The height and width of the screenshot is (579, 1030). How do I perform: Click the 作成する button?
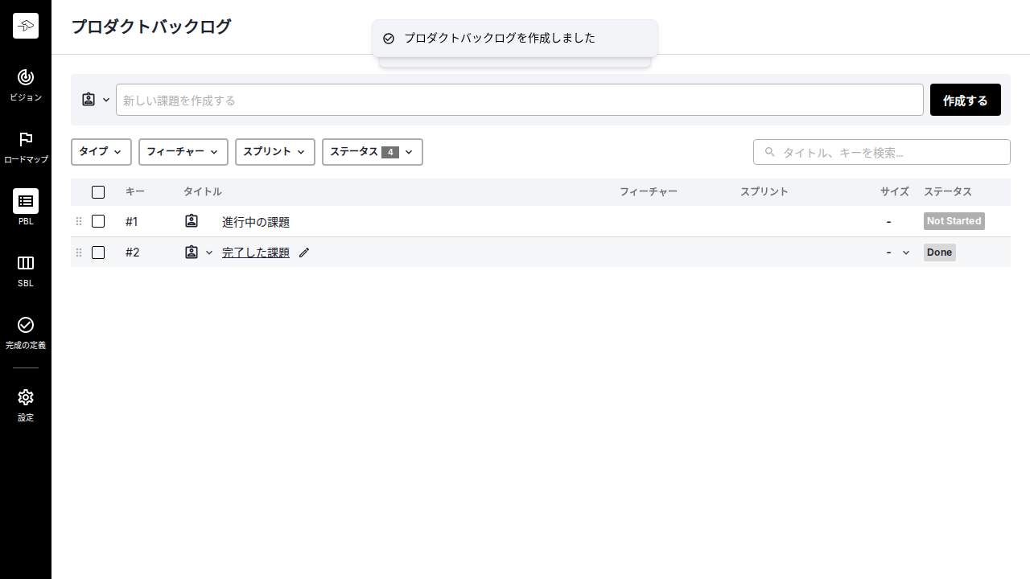point(966,100)
